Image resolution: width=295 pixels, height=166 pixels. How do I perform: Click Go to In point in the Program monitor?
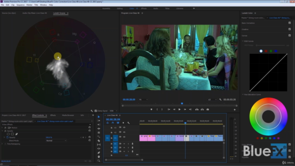click(x=169, y=109)
